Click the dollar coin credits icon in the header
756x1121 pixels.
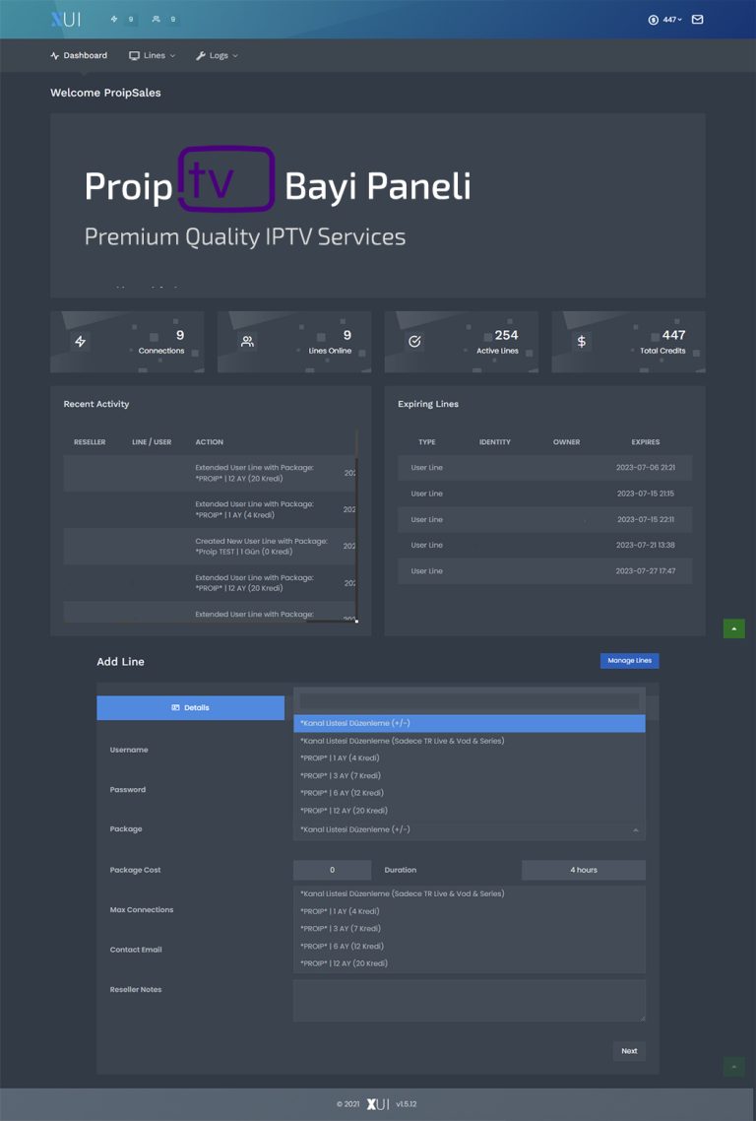point(653,20)
